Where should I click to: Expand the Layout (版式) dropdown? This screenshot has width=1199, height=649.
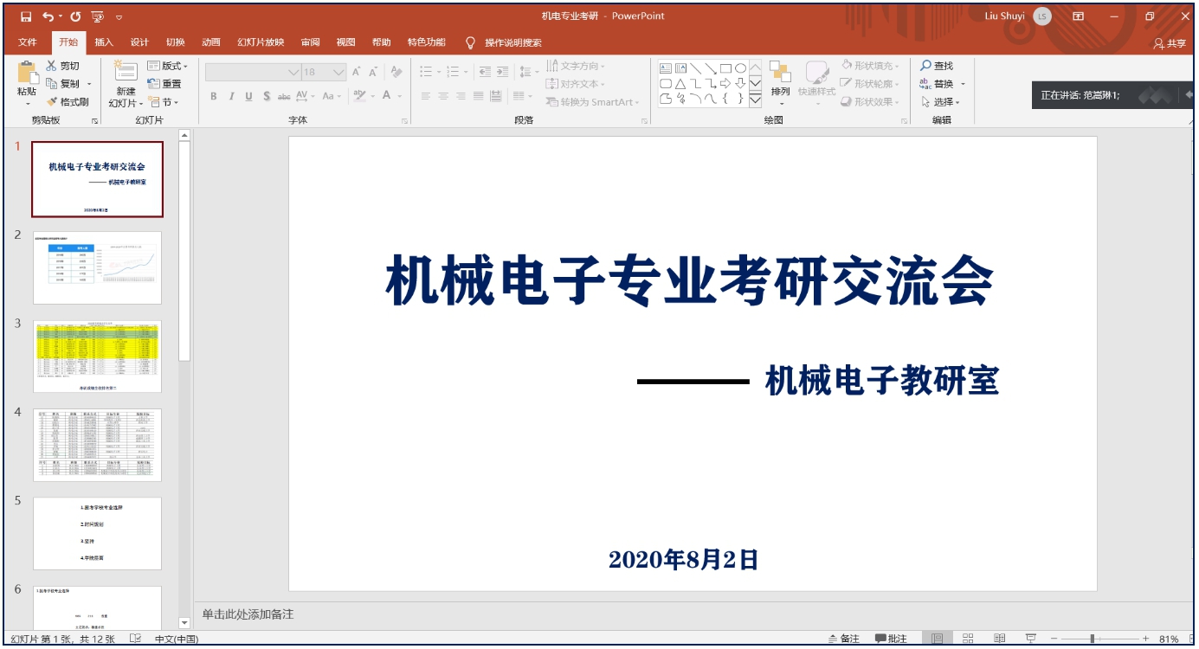pyautogui.click(x=167, y=66)
